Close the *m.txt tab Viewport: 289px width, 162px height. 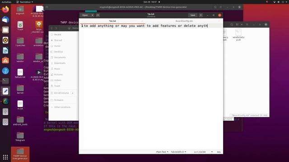[142, 21]
